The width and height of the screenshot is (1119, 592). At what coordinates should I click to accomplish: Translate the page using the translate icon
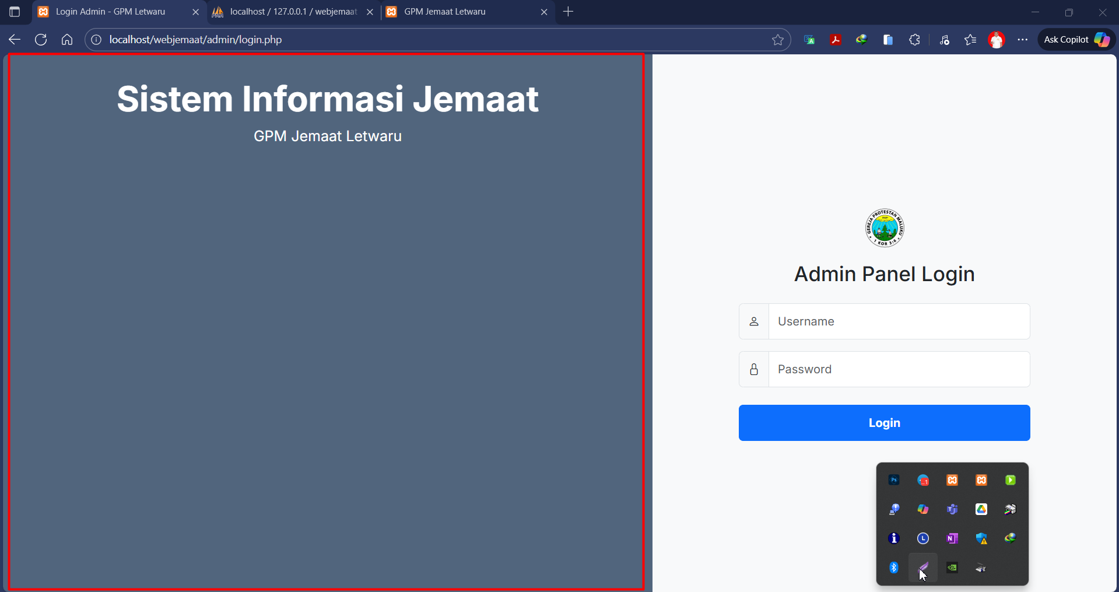(809, 39)
